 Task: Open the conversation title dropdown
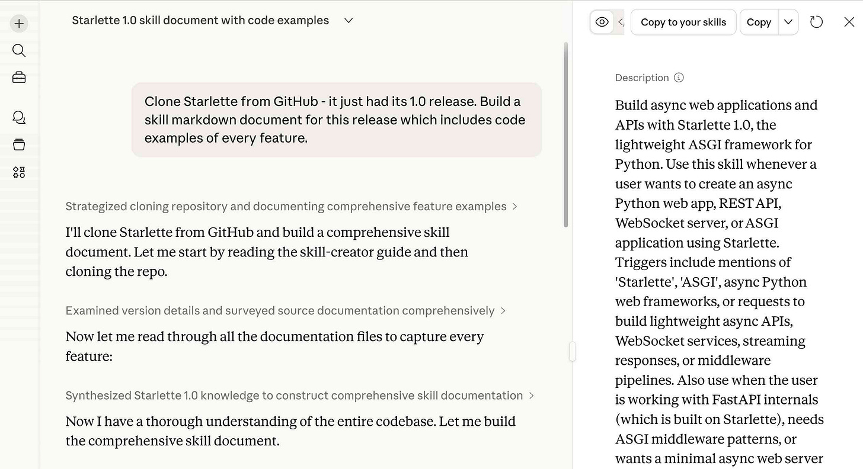click(x=348, y=20)
